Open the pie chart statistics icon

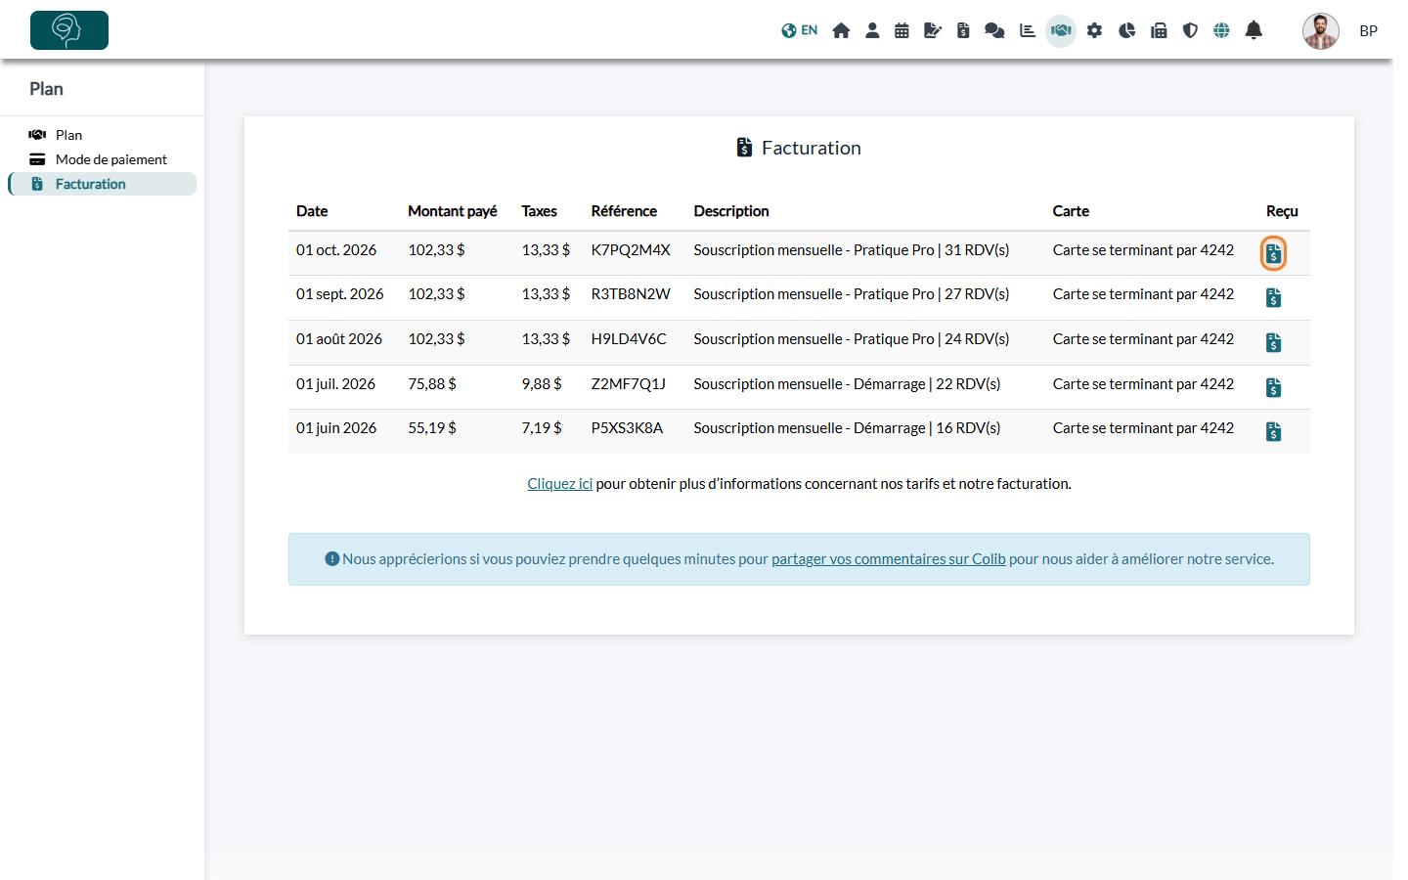1126,30
